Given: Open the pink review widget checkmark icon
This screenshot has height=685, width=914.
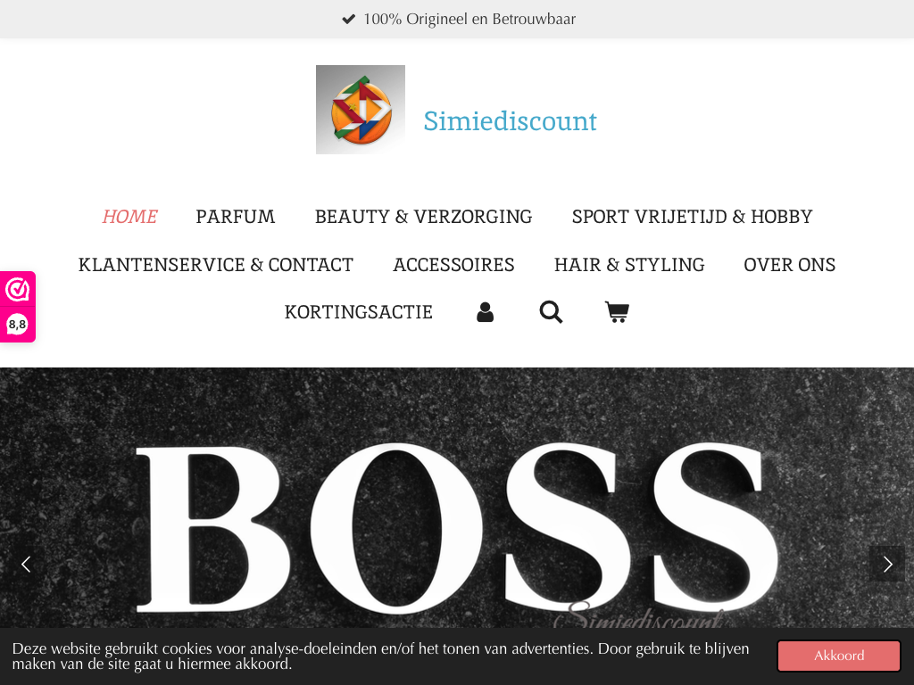Looking at the screenshot, I should [x=18, y=290].
